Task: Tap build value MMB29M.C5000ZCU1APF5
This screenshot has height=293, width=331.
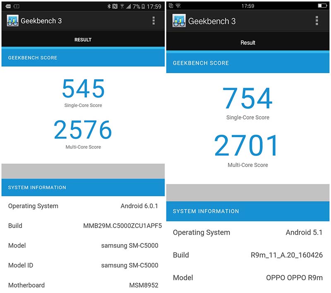Action: pos(122,226)
